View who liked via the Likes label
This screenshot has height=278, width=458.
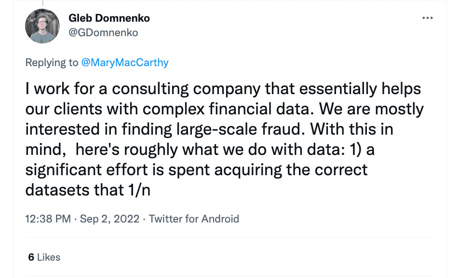point(49,257)
